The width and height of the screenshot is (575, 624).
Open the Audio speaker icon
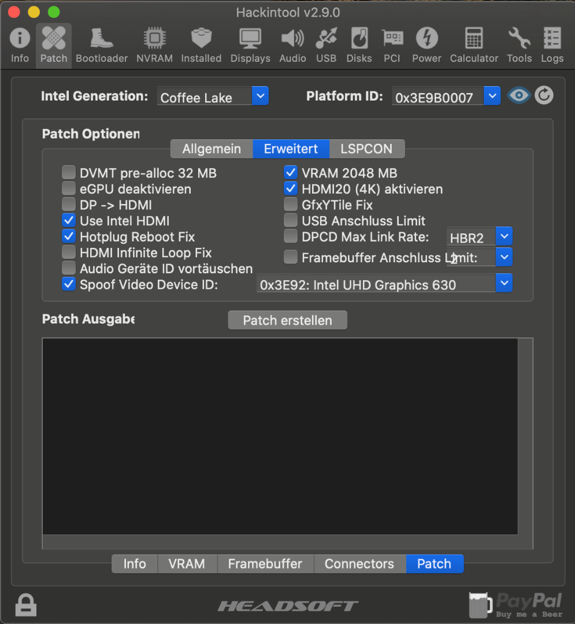click(x=292, y=44)
